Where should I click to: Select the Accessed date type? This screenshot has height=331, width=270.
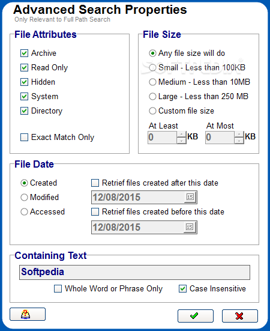click(24, 211)
